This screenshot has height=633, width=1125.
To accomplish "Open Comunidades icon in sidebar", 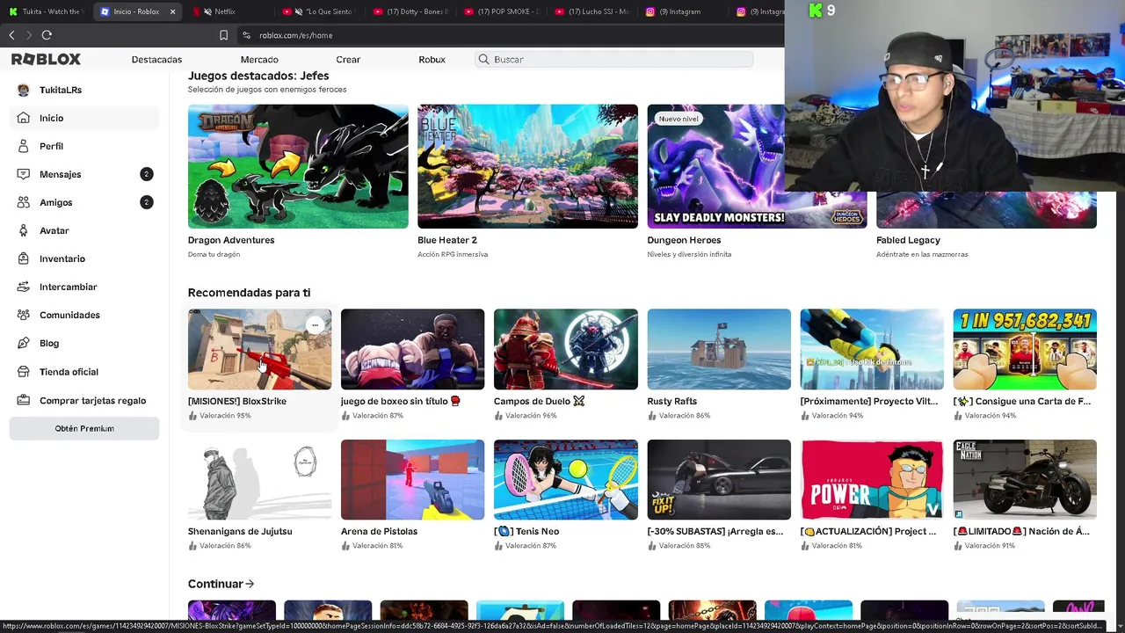I will 24,315.
